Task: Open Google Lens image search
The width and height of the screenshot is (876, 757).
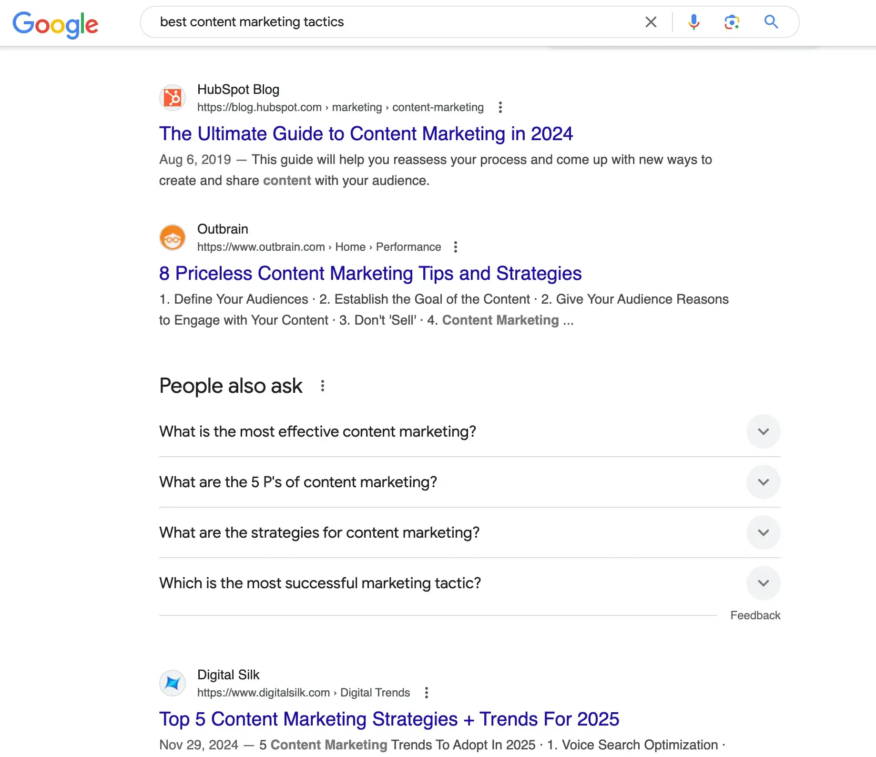Action: (732, 22)
